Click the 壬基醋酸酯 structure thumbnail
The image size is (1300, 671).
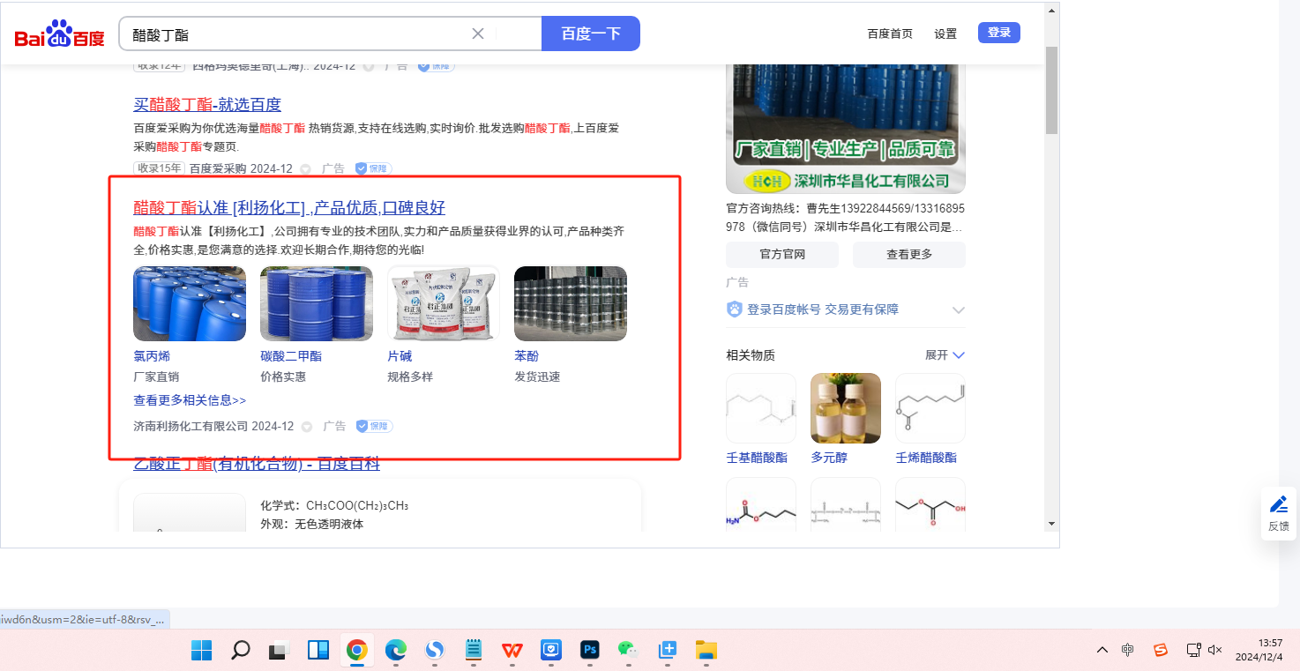(x=761, y=408)
